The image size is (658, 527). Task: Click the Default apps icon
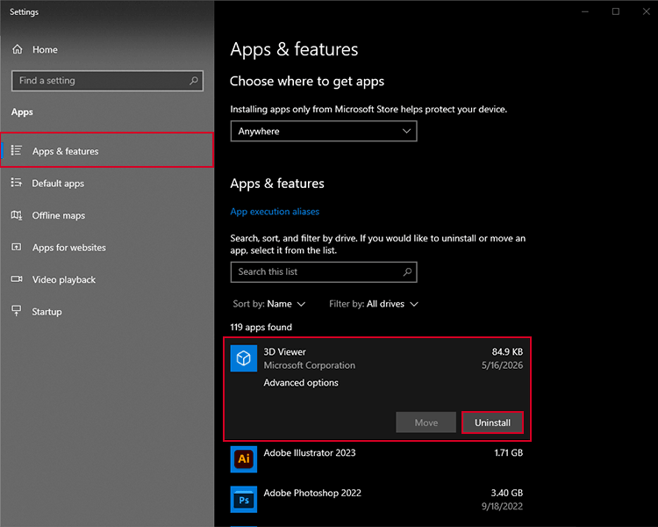click(17, 183)
